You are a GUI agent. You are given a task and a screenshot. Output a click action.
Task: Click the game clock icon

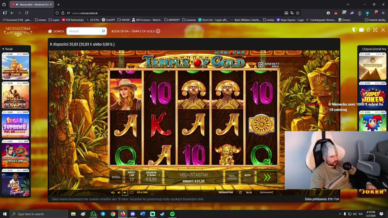240,193
